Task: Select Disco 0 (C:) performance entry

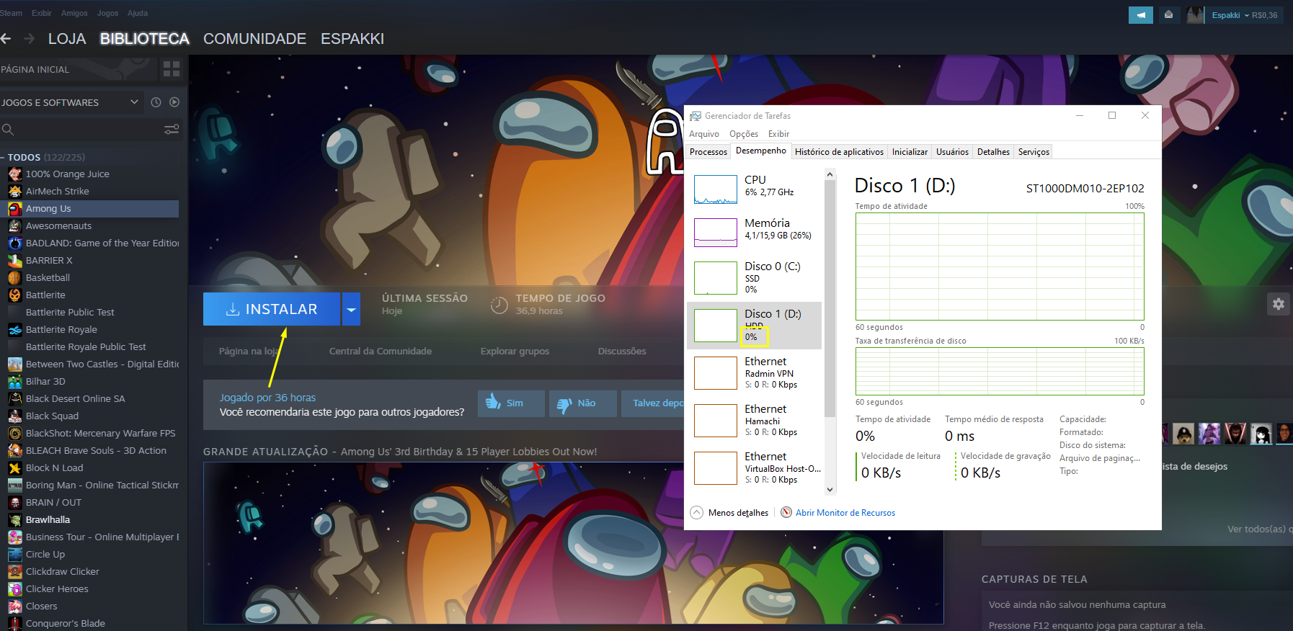Action: (754, 277)
